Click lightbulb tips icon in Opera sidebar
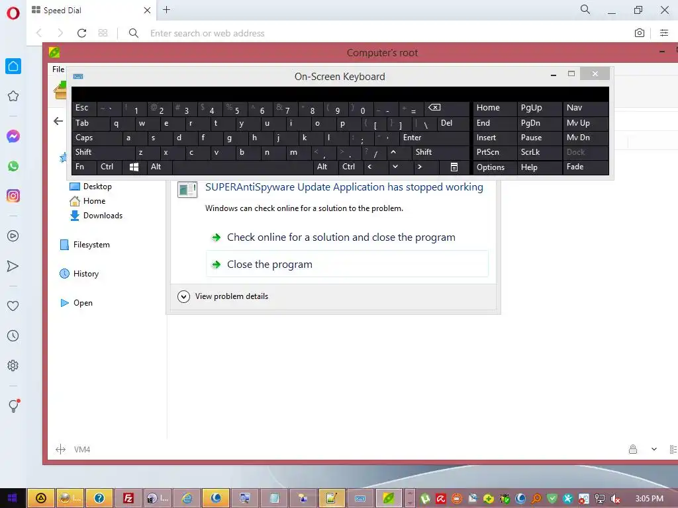 coord(14,405)
